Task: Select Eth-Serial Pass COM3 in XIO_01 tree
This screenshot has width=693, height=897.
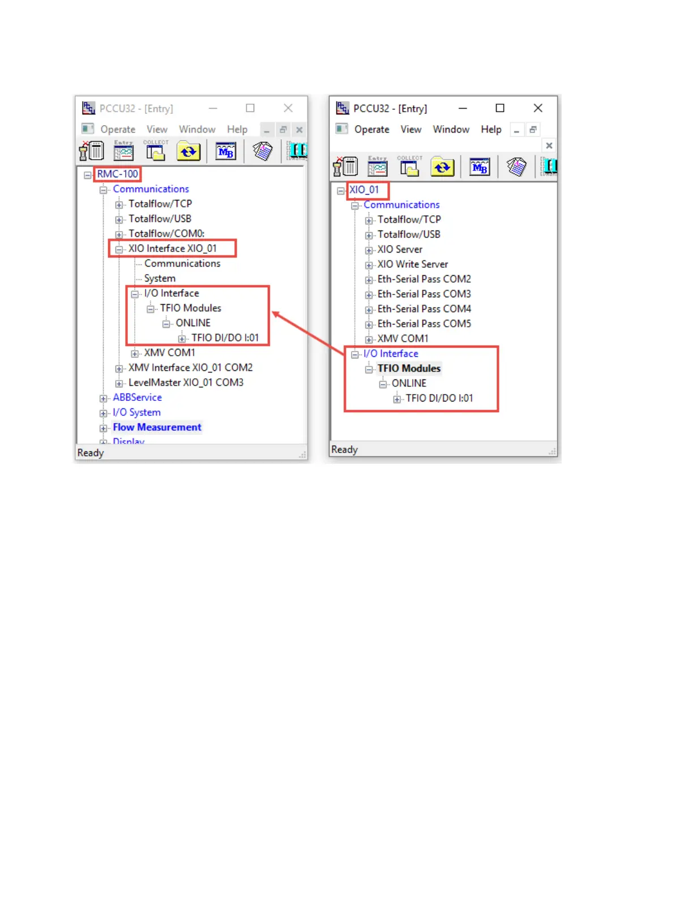Action: point(424,294)
